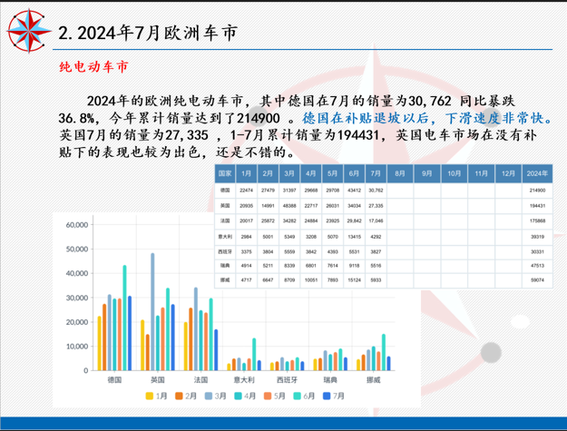Click the 214900 total cell for 德国
567x431 pixels.
(x=537, y=191)
